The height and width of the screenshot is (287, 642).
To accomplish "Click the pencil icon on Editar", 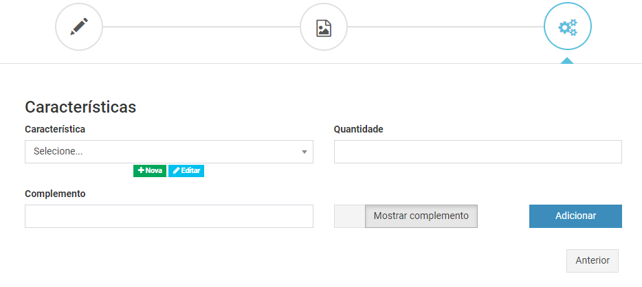I will (177, 170).
